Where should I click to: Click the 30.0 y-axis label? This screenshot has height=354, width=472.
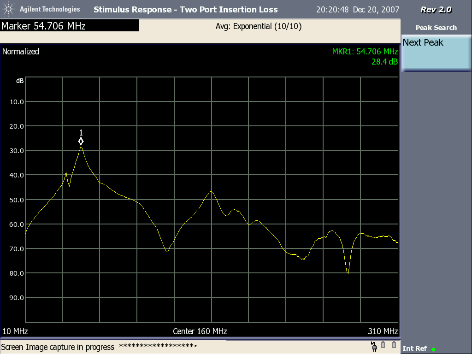pyautogui.click(x=17, y=151)
